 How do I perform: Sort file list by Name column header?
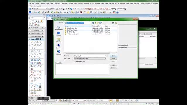78,26
